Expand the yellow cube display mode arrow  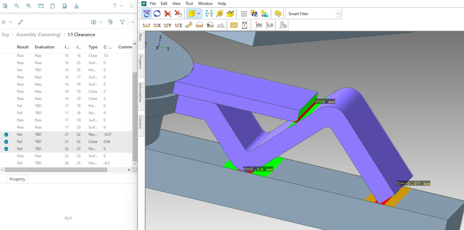[x=199, y=14]
